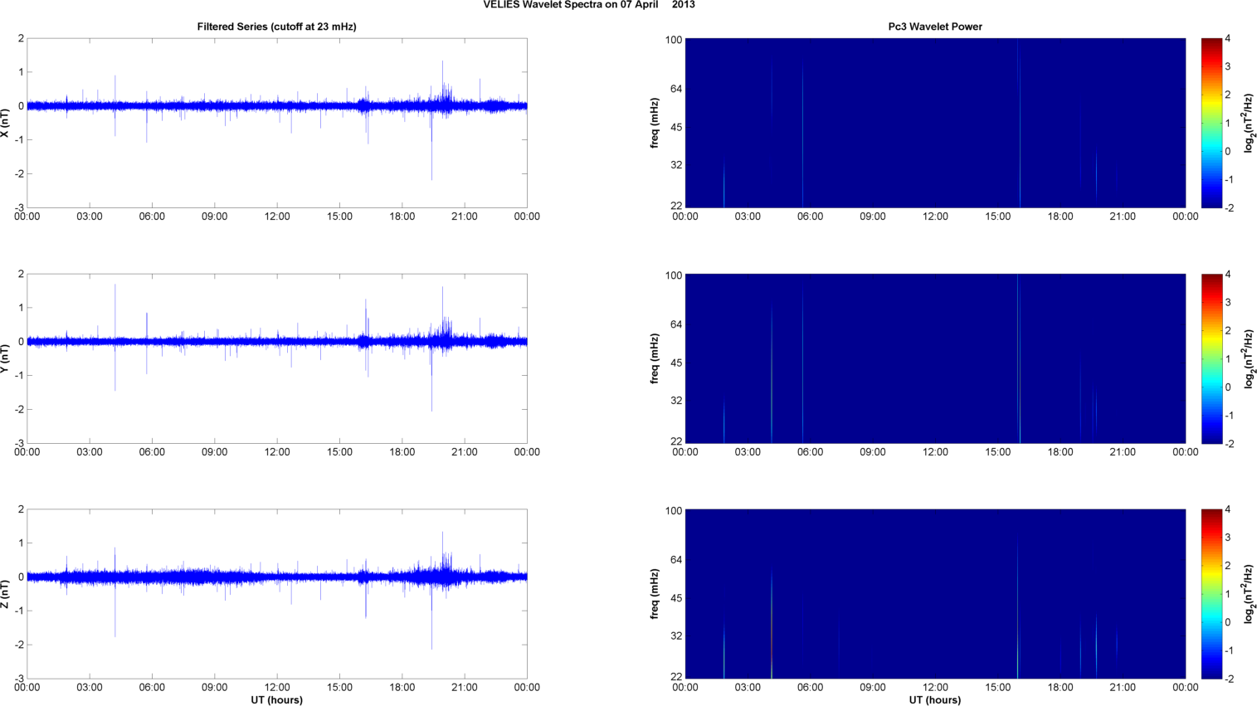Open the Y component filtered series plot
1257x706 pixels.
(x=277, y=358)
